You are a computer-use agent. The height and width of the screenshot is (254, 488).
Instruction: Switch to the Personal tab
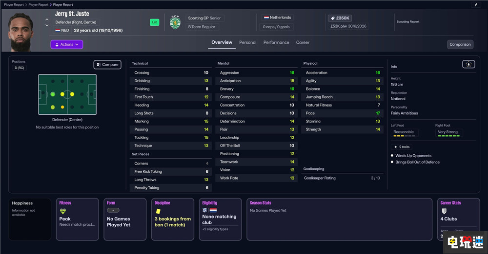(x=247, y=43)
